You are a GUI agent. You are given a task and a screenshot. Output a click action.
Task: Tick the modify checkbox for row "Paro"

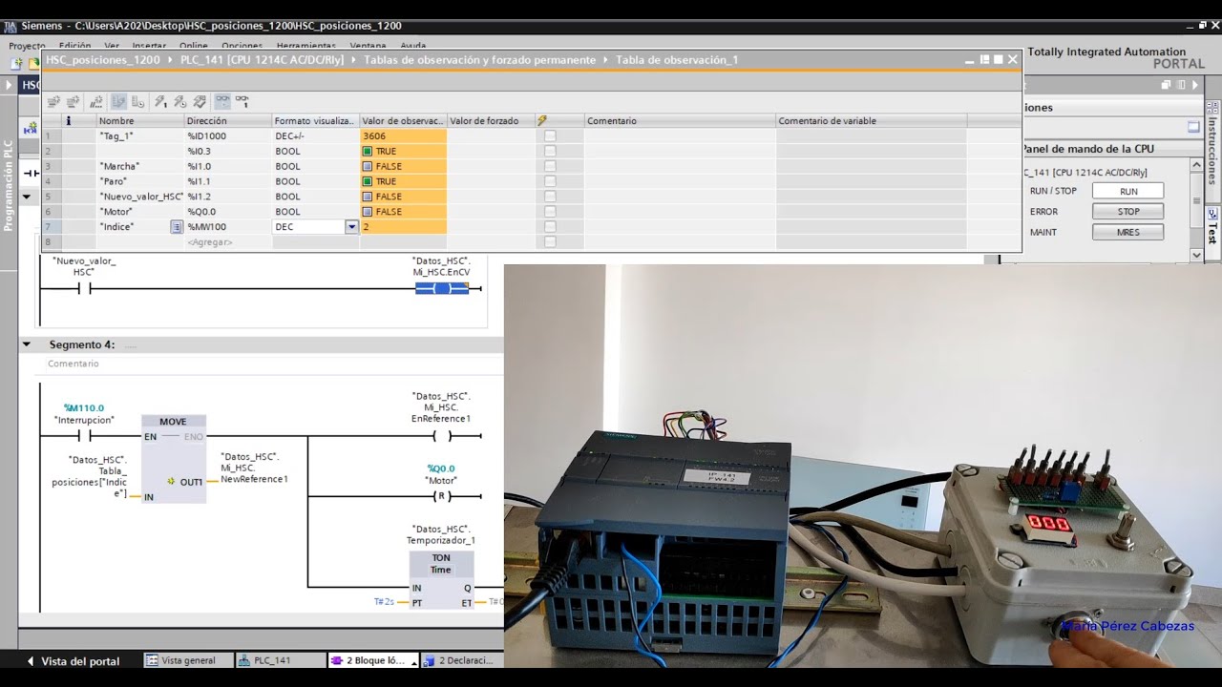[550, 181]
